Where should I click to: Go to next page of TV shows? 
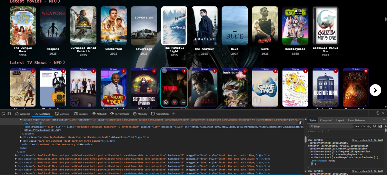tap(375, 90)
